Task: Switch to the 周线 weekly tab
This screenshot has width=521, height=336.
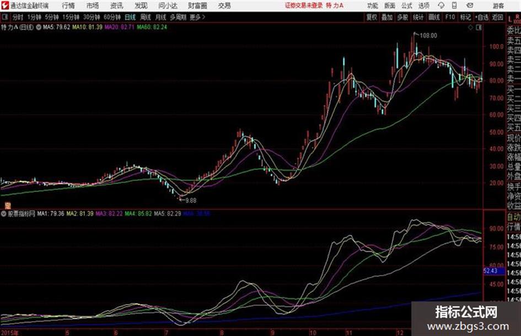Action: coord(146,17)
